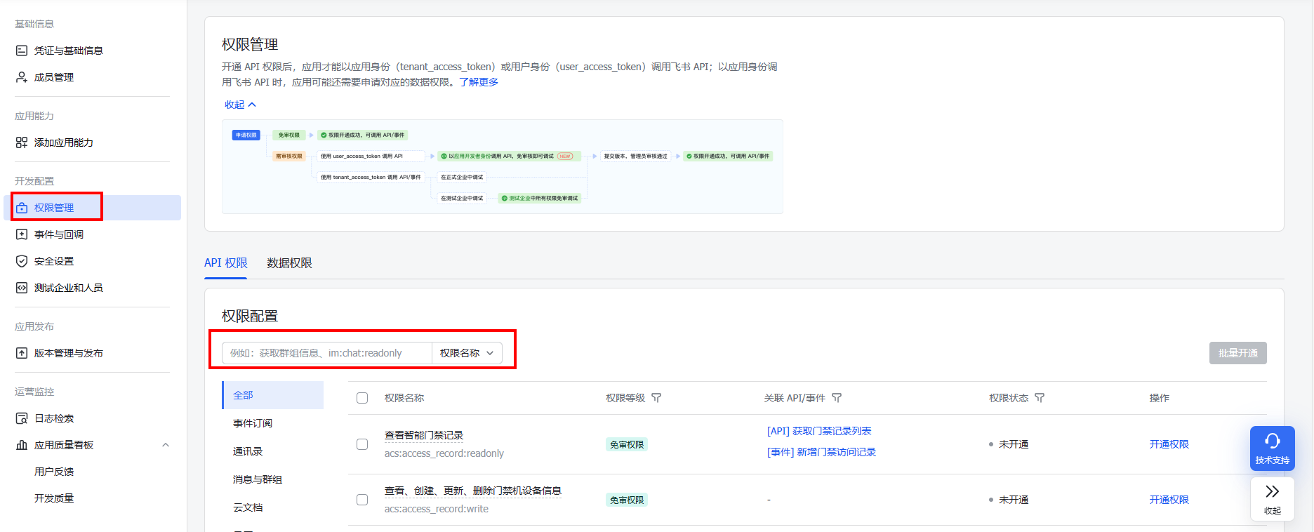Click 开通权限 for acs:access_record:write row
Viewport: 1314px width, 532px height.
pos(1169,500)
